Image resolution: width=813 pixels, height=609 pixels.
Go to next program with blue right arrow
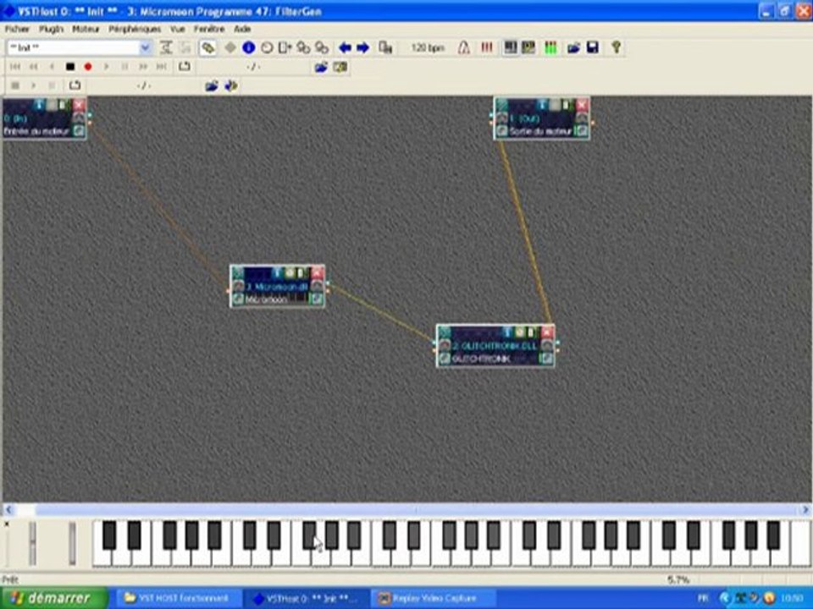pos(363,47)
